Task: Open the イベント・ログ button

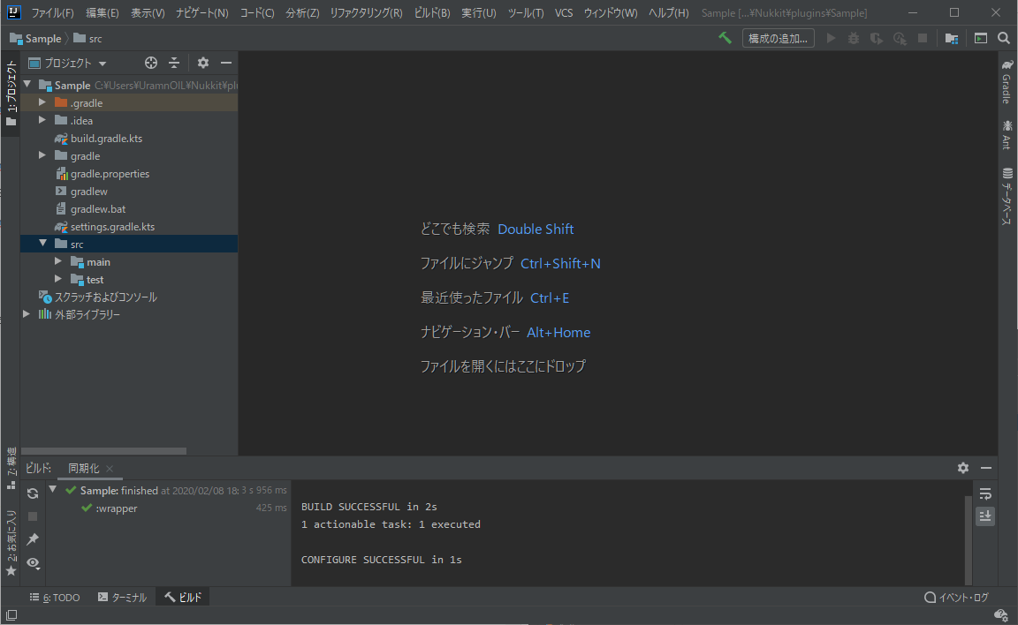Action: [956, 597]
